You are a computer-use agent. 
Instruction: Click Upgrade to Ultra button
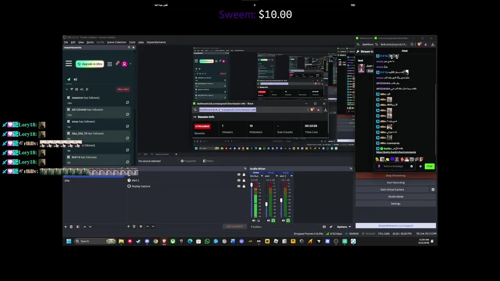(x=89, y=64)
